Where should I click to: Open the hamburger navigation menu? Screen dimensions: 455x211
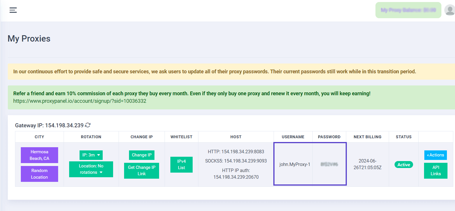(13, 10)
